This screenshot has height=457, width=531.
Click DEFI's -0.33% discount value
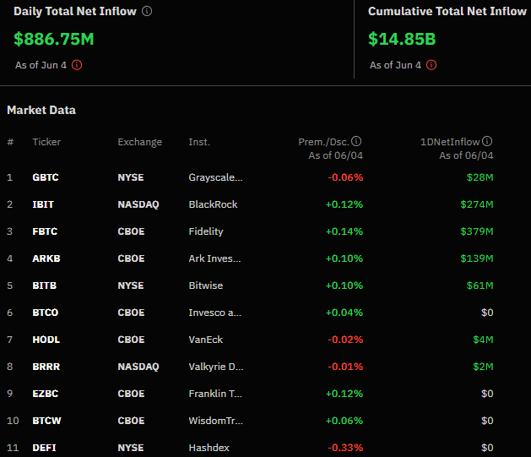click(345, 448)
